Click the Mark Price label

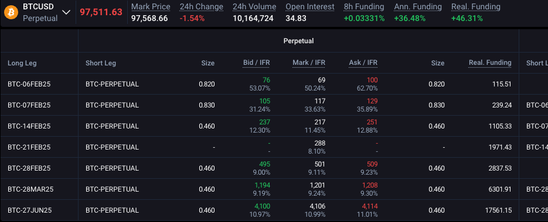(x=151, y=6)
